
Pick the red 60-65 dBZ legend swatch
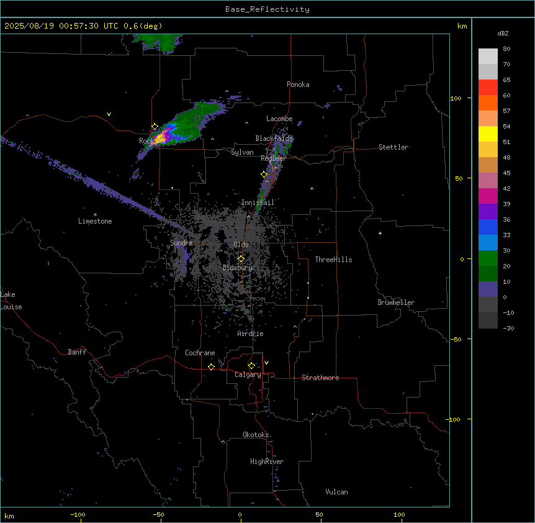pos(488,88)
